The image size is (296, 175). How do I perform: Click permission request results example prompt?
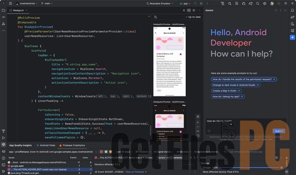(x=244, y=79)
